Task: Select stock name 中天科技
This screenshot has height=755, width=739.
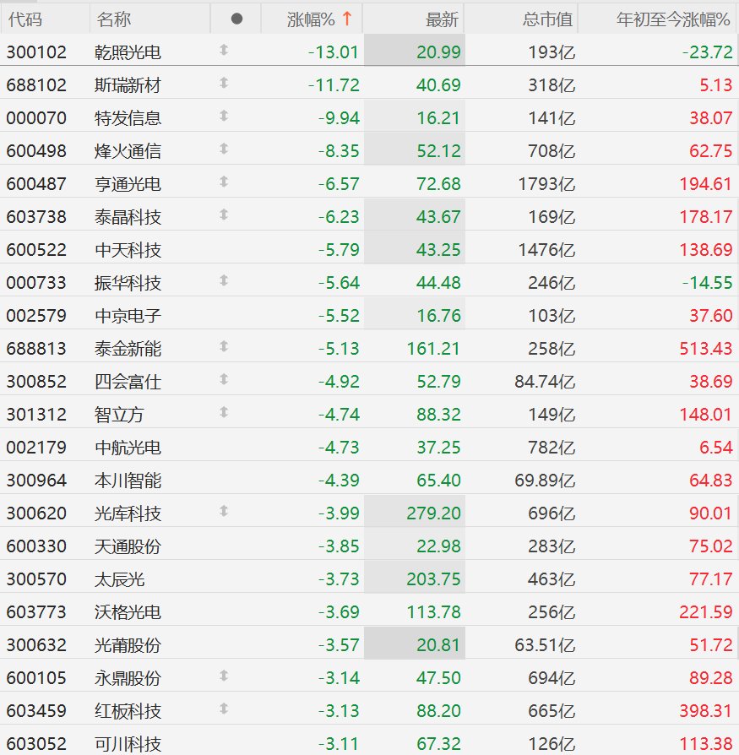Action: point(128,250)
